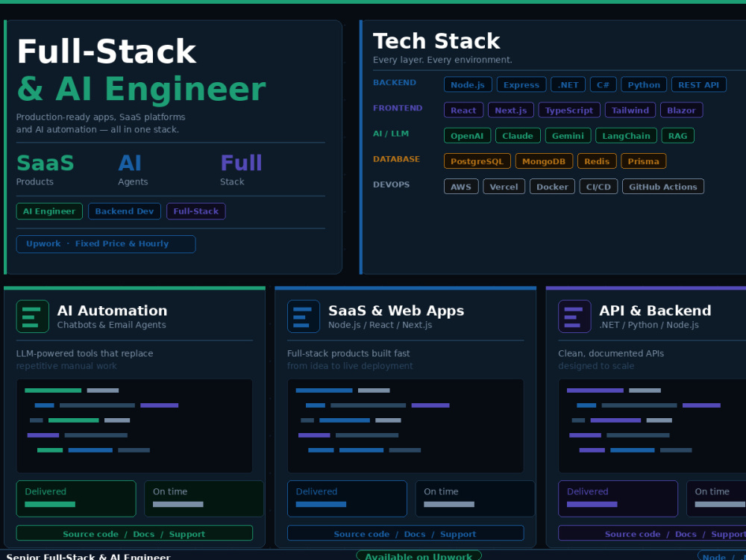Select the GitHub Actions tag
The image size is (746, 560).
click(x=663, y=187)
